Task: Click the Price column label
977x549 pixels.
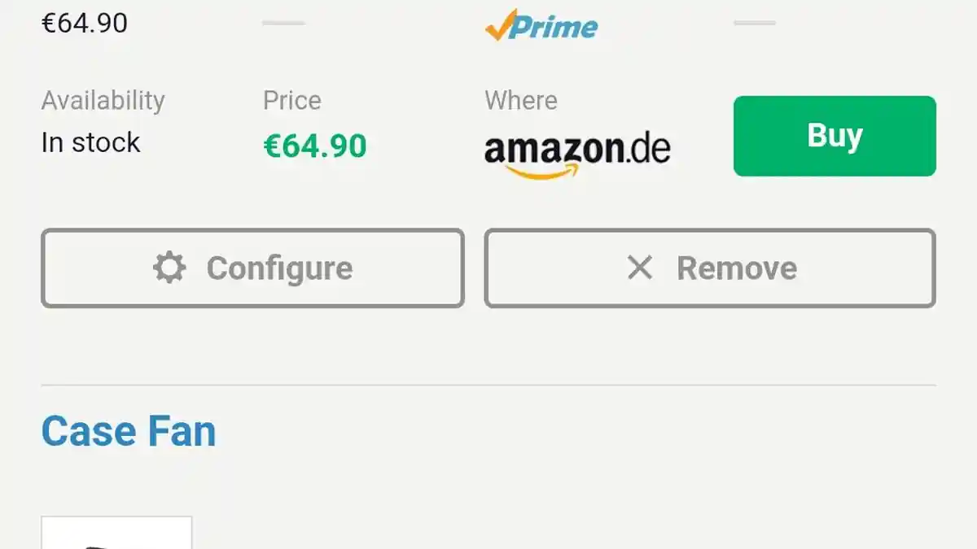Action: click(292, 101)
